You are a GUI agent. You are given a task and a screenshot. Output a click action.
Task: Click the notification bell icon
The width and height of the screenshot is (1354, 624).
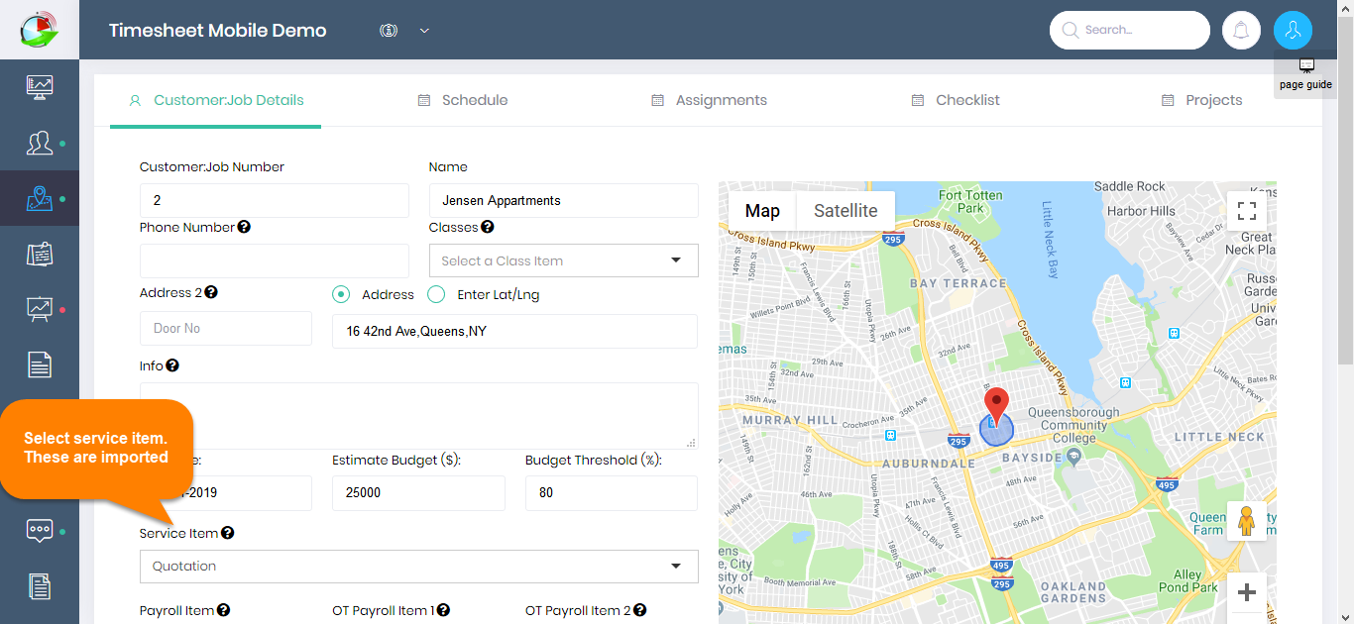[x=1241, y=30]
